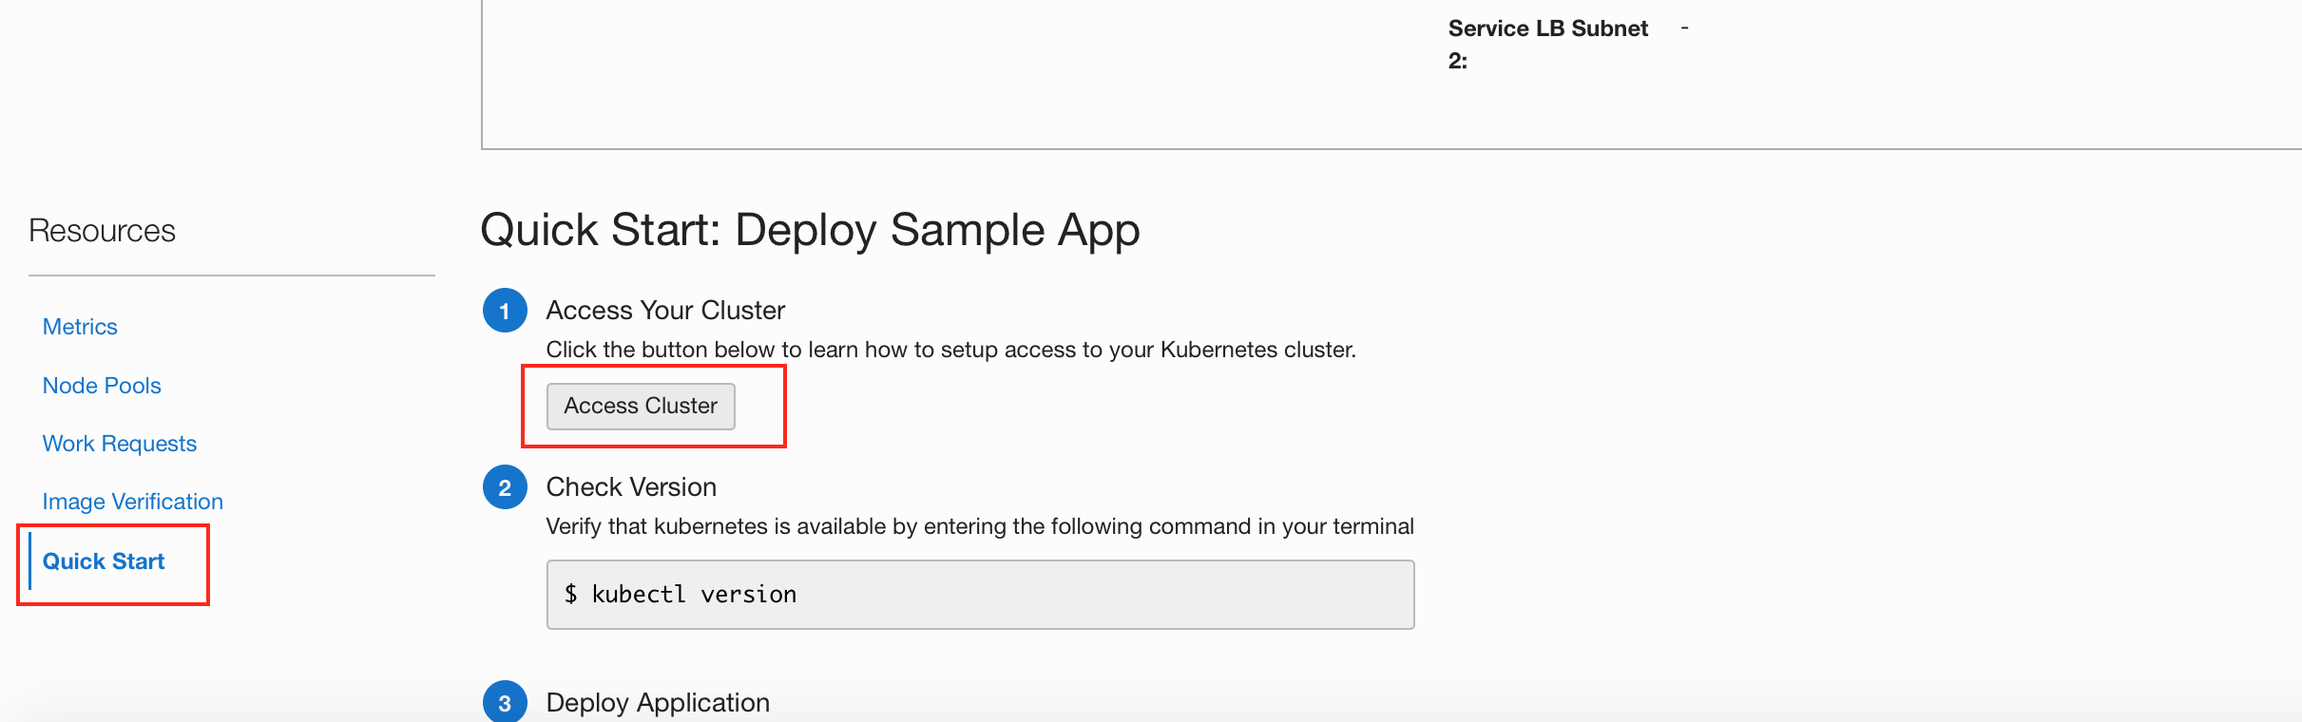2302x722 pixels.
Task: Click the setup access instruction sentence
Action: 950,350
